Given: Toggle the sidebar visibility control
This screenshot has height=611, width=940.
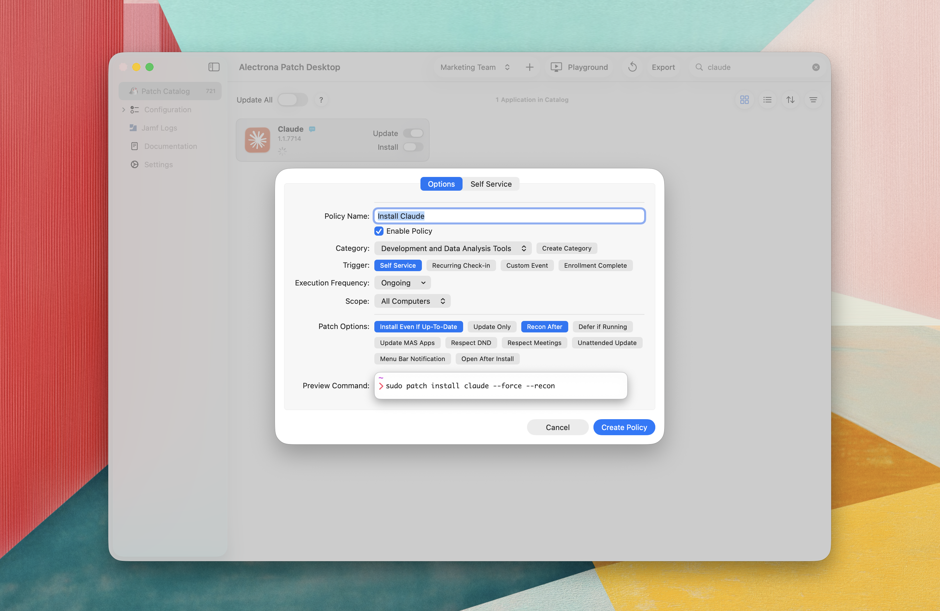Looking at the screenshot, I should pyautogui.click(x=214, y=67).
